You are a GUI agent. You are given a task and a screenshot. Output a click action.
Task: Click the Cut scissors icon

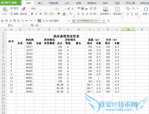[11, 8]
